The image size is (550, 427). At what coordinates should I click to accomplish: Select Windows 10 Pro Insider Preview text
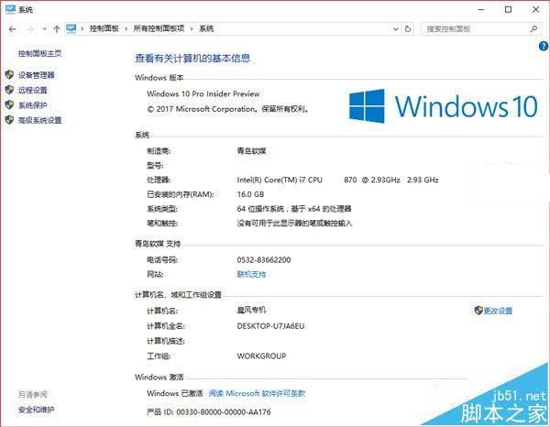203,94
